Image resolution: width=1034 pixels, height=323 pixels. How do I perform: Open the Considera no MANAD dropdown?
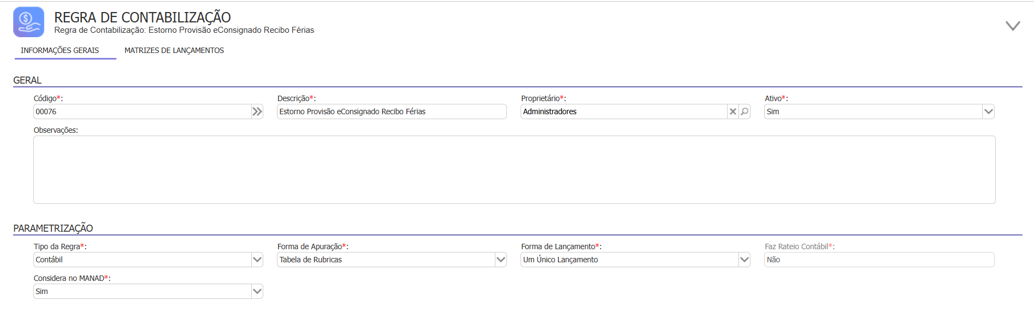click(257, 291)
